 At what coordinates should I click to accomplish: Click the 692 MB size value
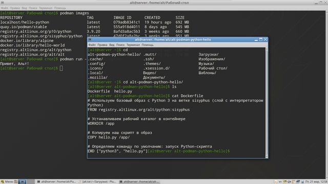(182, 22)
